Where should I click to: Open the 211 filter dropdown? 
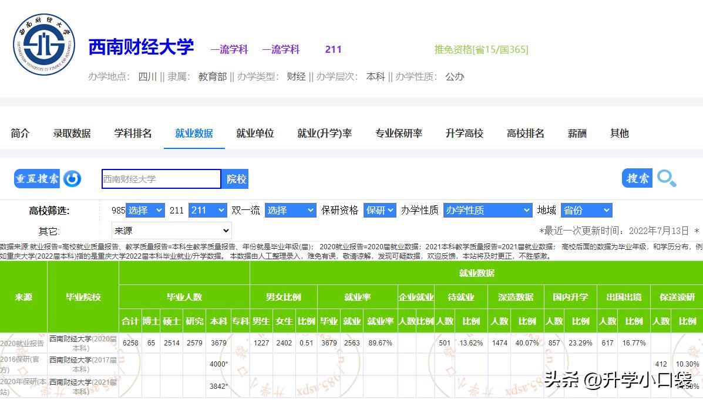207,209
